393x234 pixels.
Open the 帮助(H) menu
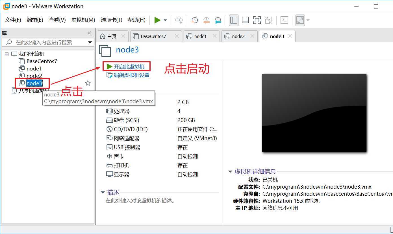[137, 20]
